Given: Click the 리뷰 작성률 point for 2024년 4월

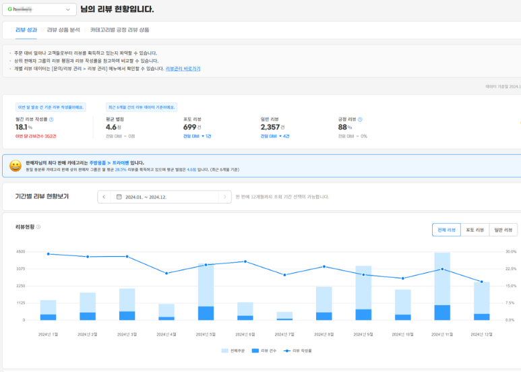Looking at the screenshot, I should tap(166, 274).
